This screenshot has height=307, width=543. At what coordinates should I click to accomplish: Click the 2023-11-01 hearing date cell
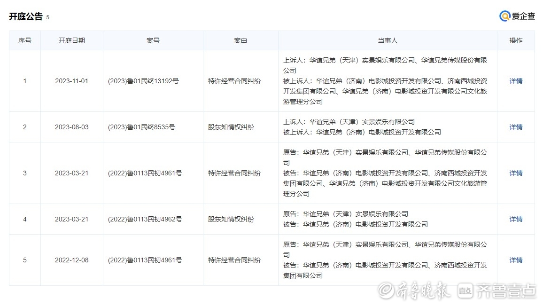[72, 81]
